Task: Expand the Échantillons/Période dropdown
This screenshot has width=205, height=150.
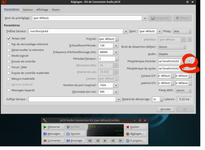Action: (x=116, y=46)
